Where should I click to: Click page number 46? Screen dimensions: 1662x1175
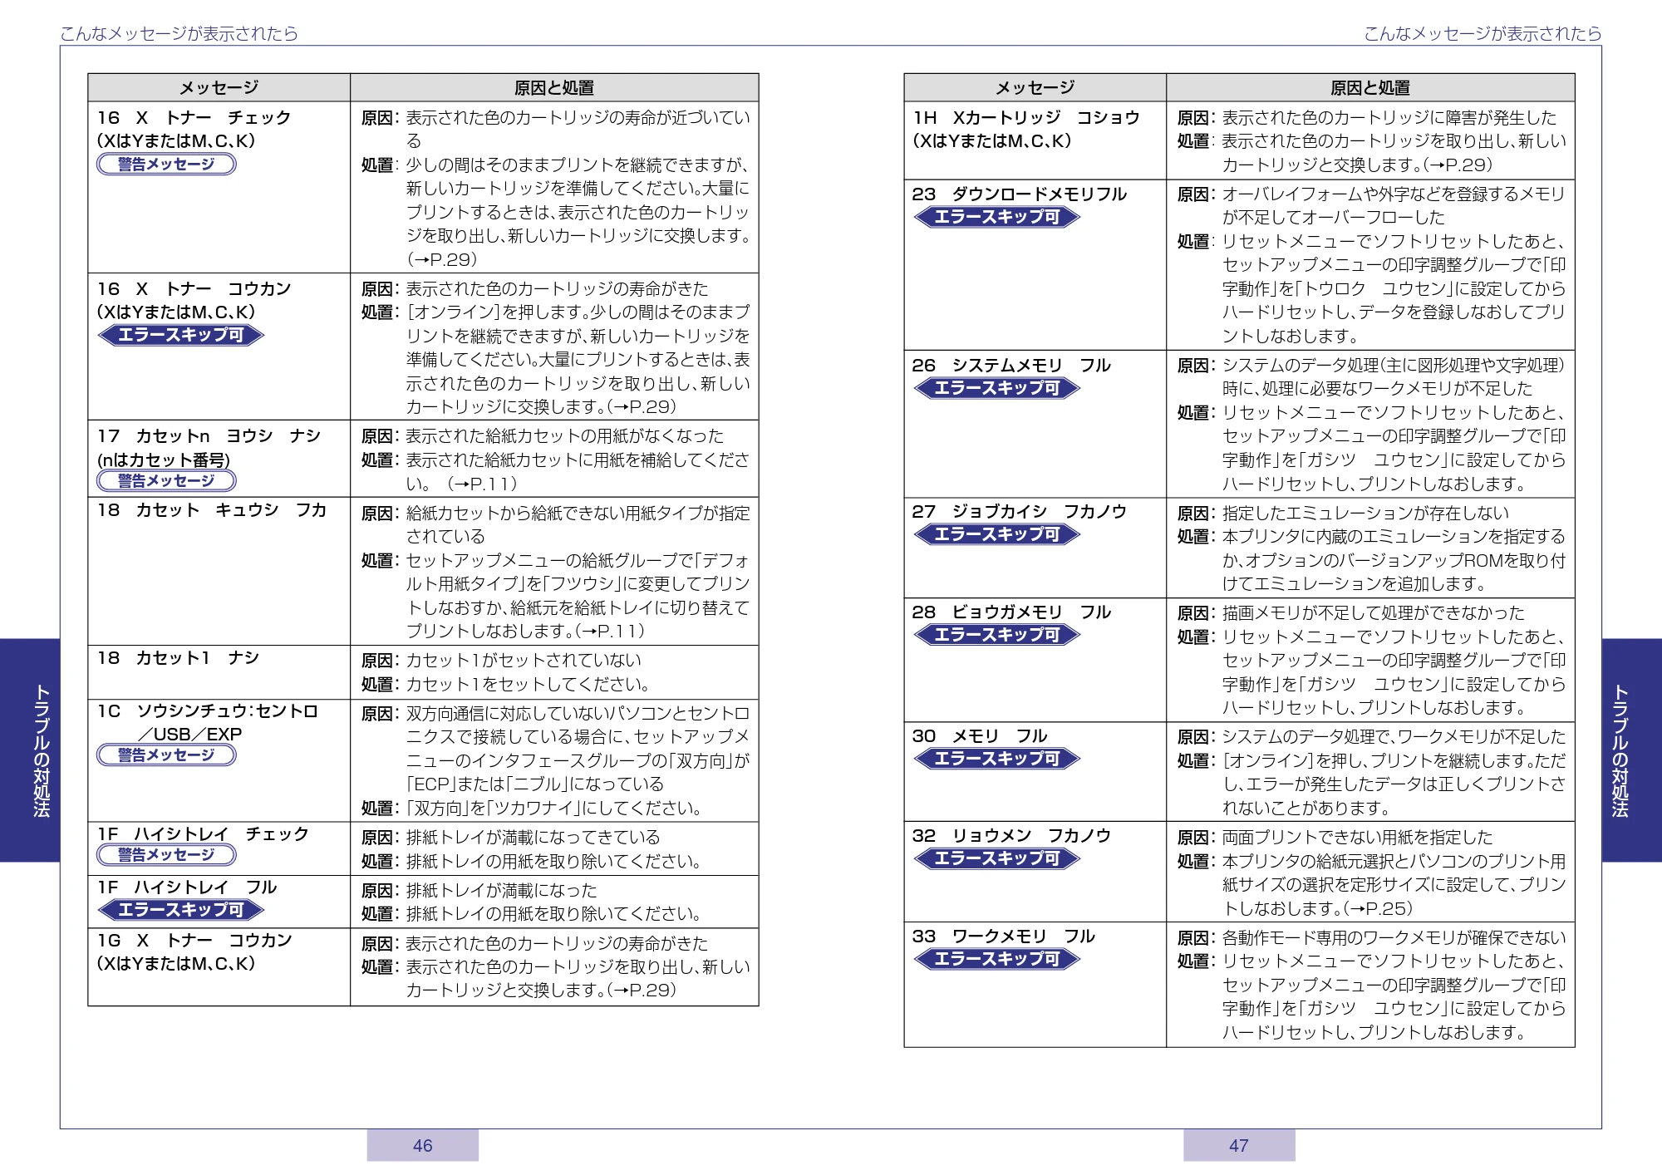coord(422,1145)
